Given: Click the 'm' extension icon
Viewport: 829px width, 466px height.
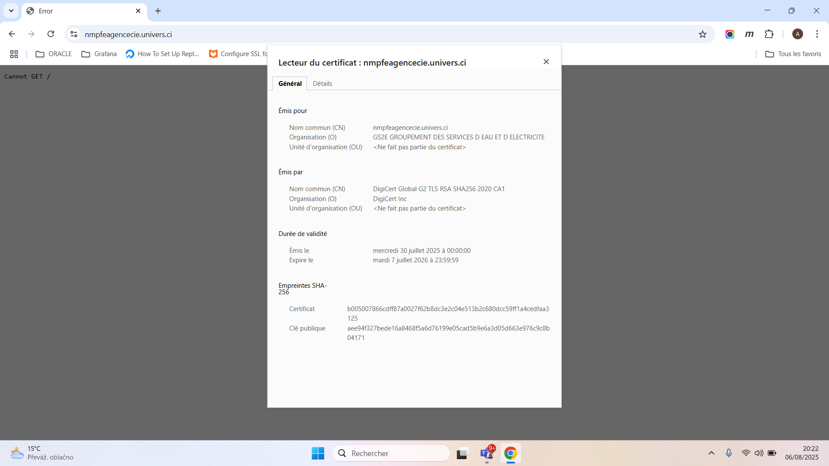Looking at the screenshot, I should (749, 34).
